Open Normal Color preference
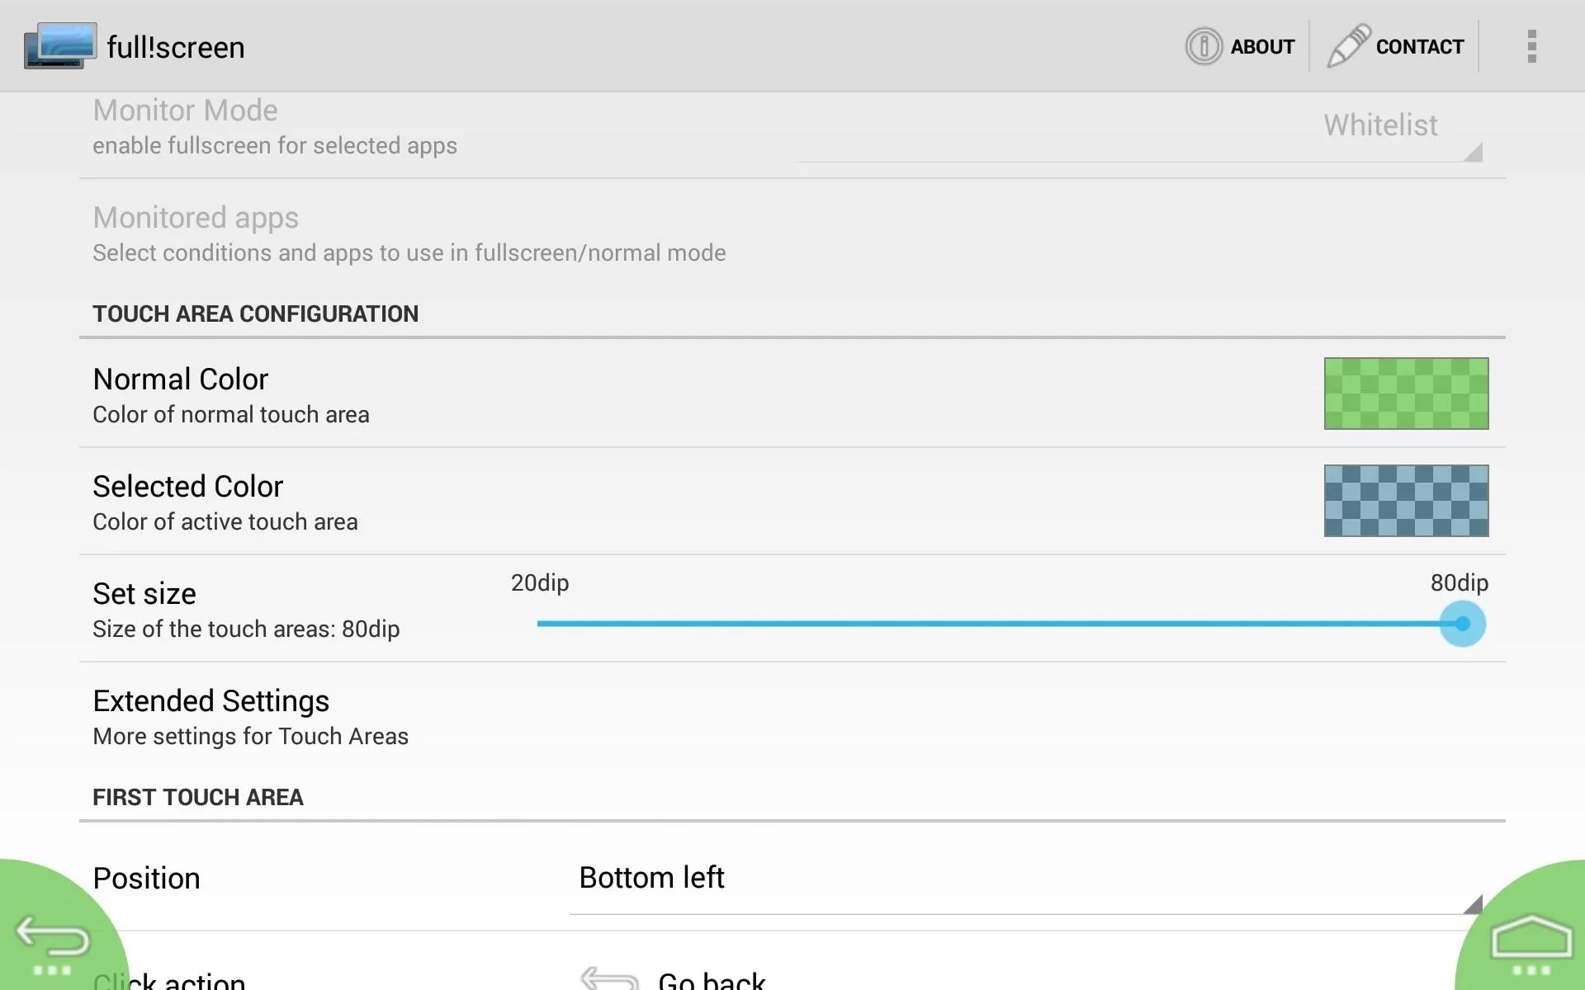This screenshot has width=1585, height=990. [x=792, y=394]
